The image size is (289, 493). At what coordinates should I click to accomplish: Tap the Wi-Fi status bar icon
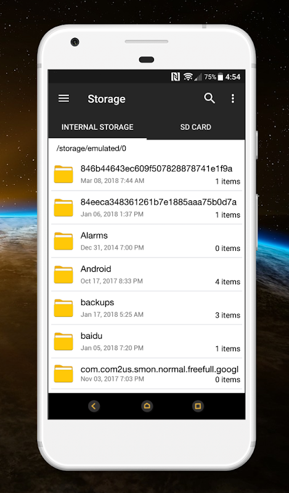coord(188,76)
